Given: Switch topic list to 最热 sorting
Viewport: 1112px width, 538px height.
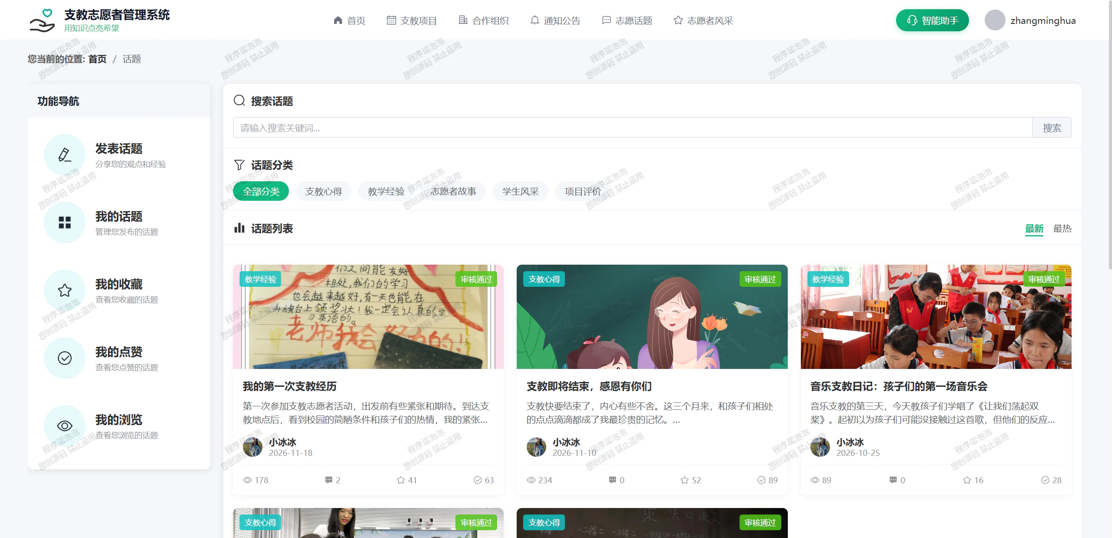Looking at the screenshot, I should [1062, 229].
